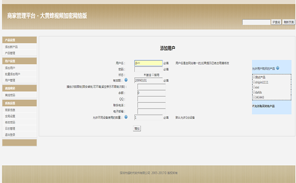Open 日志管理 in sidebar

[x=10, y=129]
